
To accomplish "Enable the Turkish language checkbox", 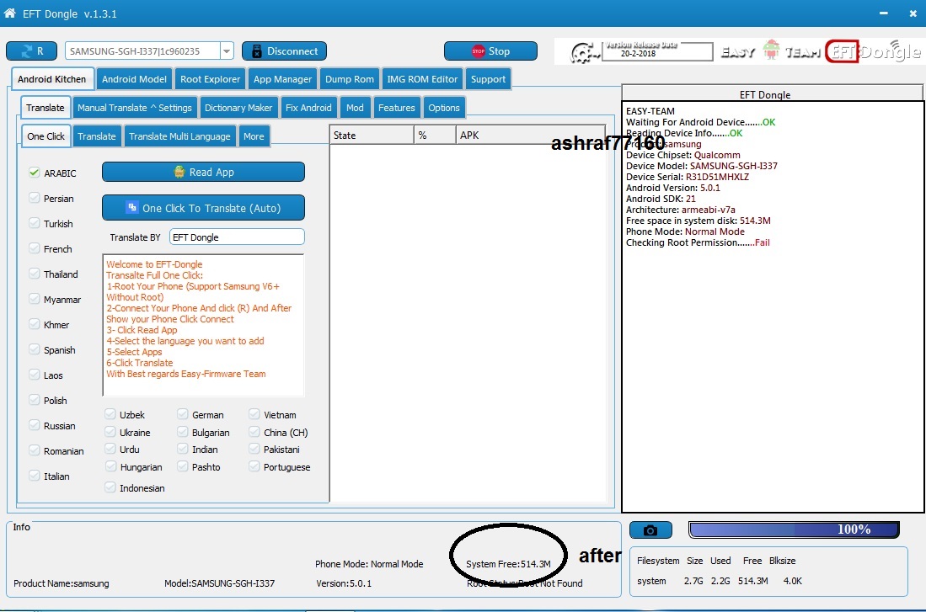I will pyautogui.click(x=35, y=223).
